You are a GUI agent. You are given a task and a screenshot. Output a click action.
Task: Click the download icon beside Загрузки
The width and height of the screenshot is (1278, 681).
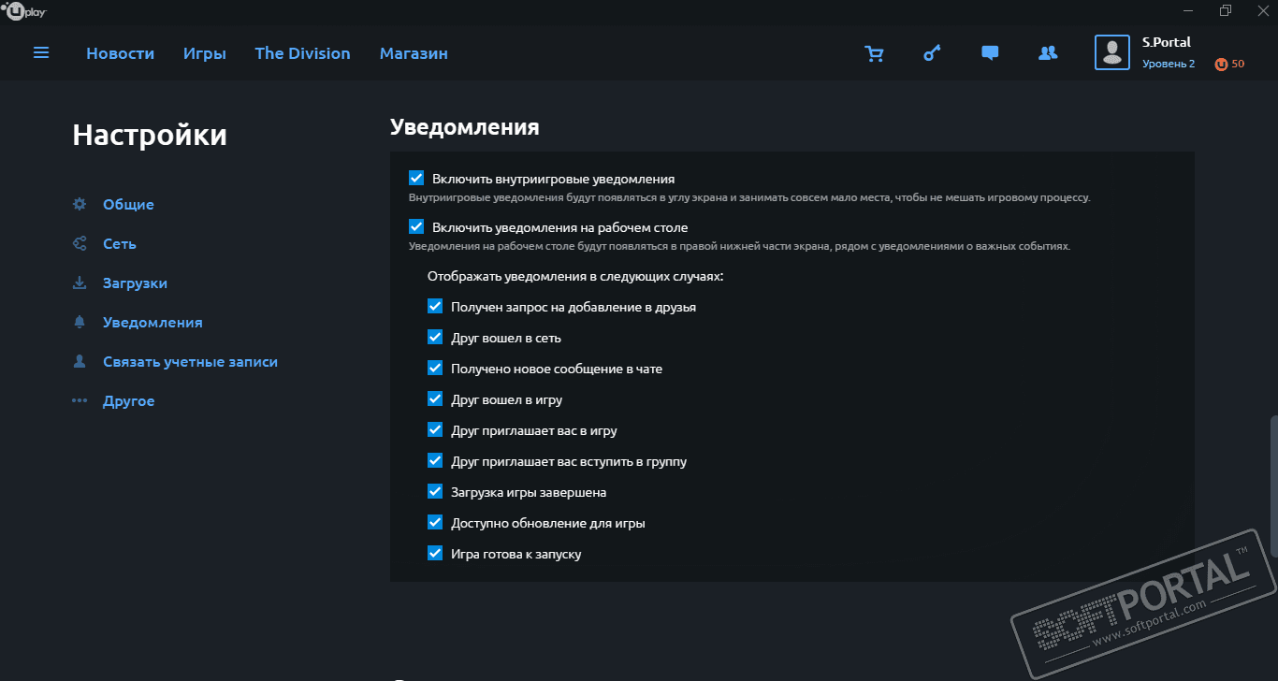(x=80, y=283)
